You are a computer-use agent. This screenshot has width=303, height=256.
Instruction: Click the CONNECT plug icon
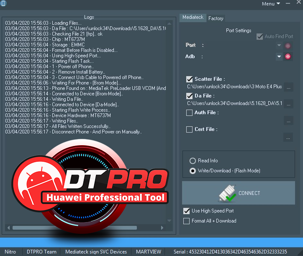pos(227,193)
